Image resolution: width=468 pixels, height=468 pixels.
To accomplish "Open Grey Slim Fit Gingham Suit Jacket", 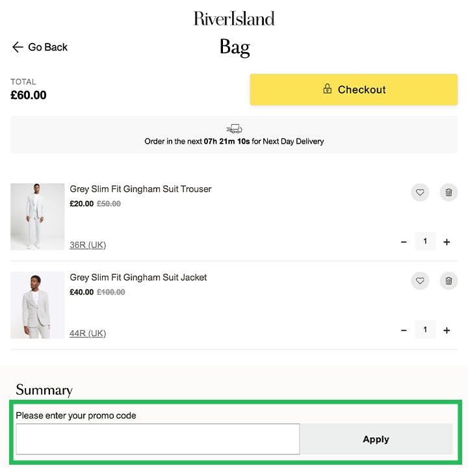I will click(138, 278).
